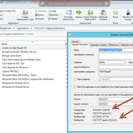Viewport: 133px width, 133px height.
Task: Open the Application Catalog tab
Action: coord(98,45)
